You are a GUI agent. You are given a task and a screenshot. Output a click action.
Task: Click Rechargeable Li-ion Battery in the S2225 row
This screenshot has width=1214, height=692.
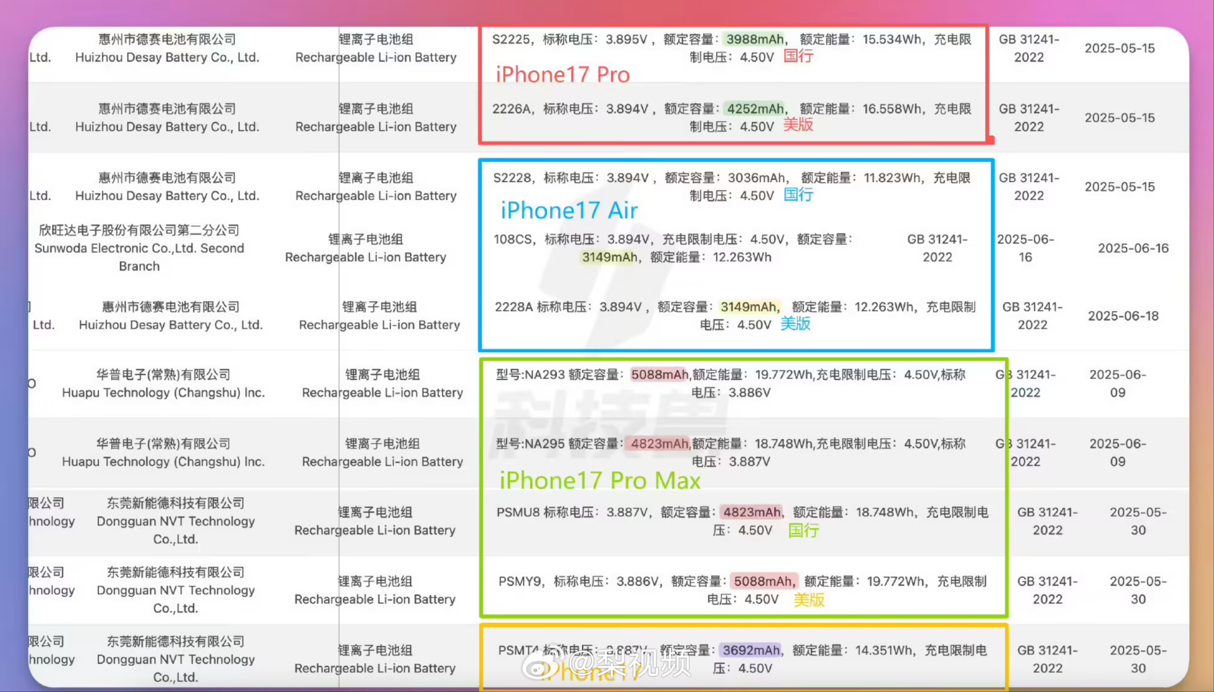pos(376,58)
